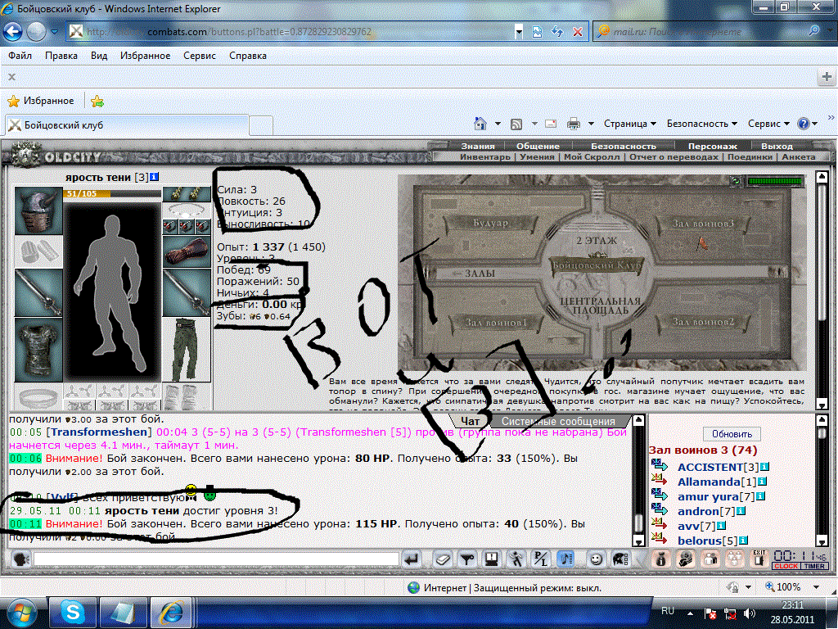The image size is (838, 629).
Task: Open the Файл browser menu
Action: [x=20, y=56]
